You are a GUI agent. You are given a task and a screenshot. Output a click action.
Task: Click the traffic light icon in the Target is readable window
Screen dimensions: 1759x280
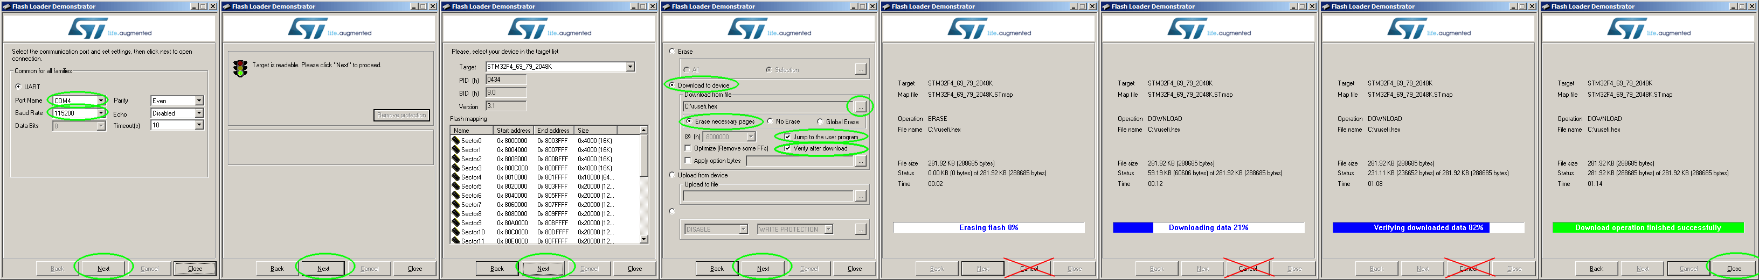point(240,68)
